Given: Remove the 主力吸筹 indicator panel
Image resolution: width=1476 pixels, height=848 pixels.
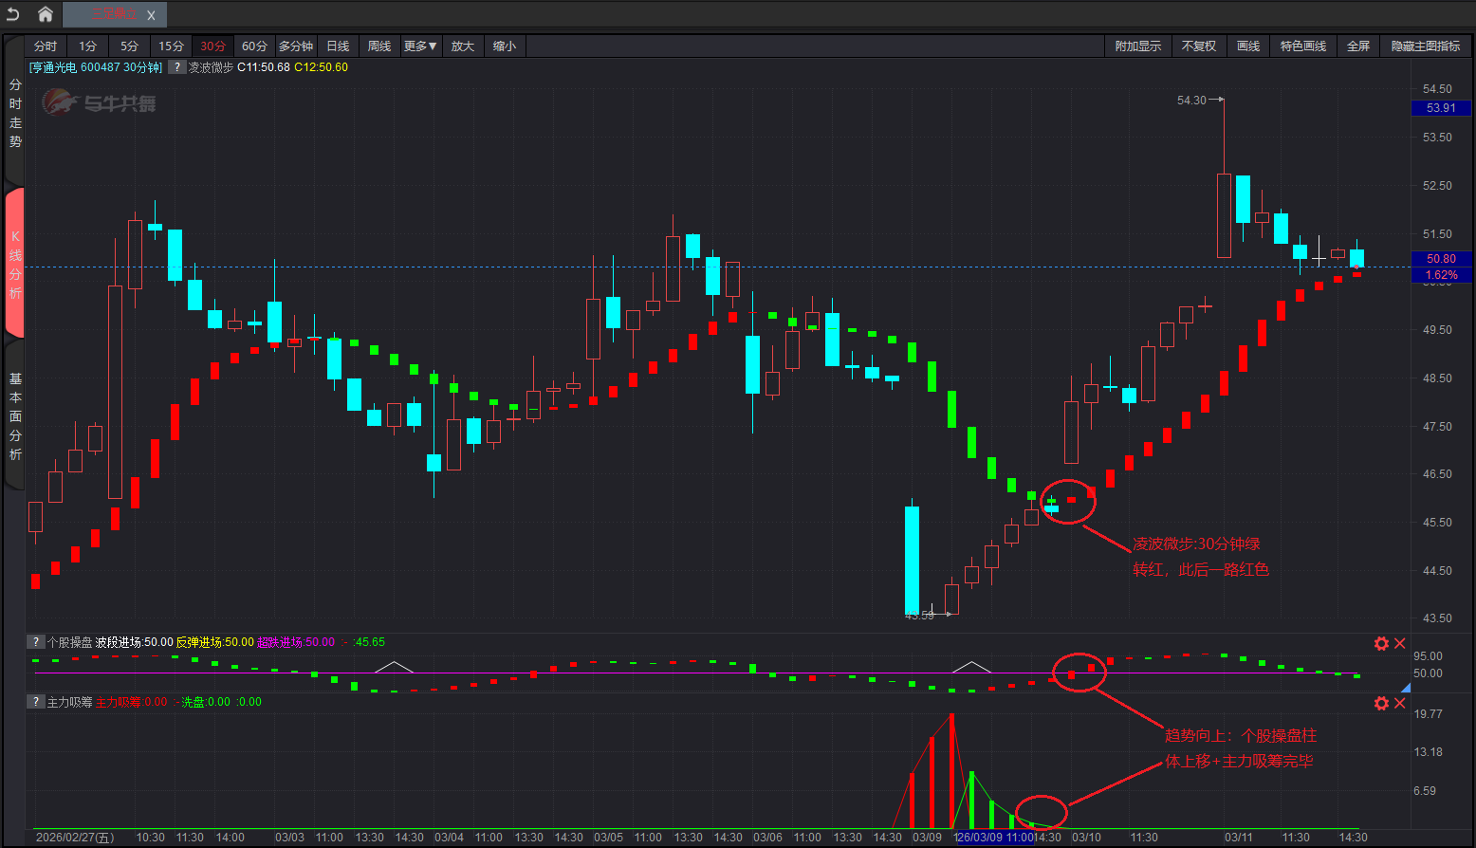Looking at the screenshot, I should tap(1400, 703).
